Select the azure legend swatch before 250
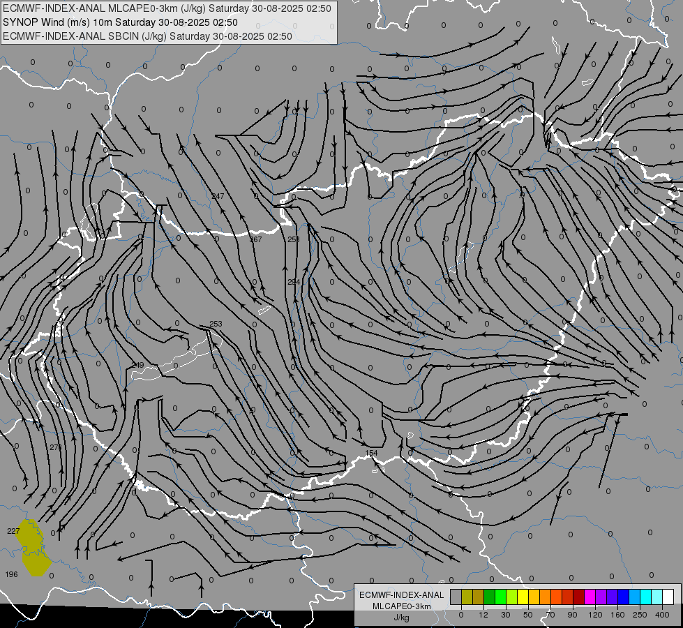Screen dimensions: 683x628 (x=634, y=597)
